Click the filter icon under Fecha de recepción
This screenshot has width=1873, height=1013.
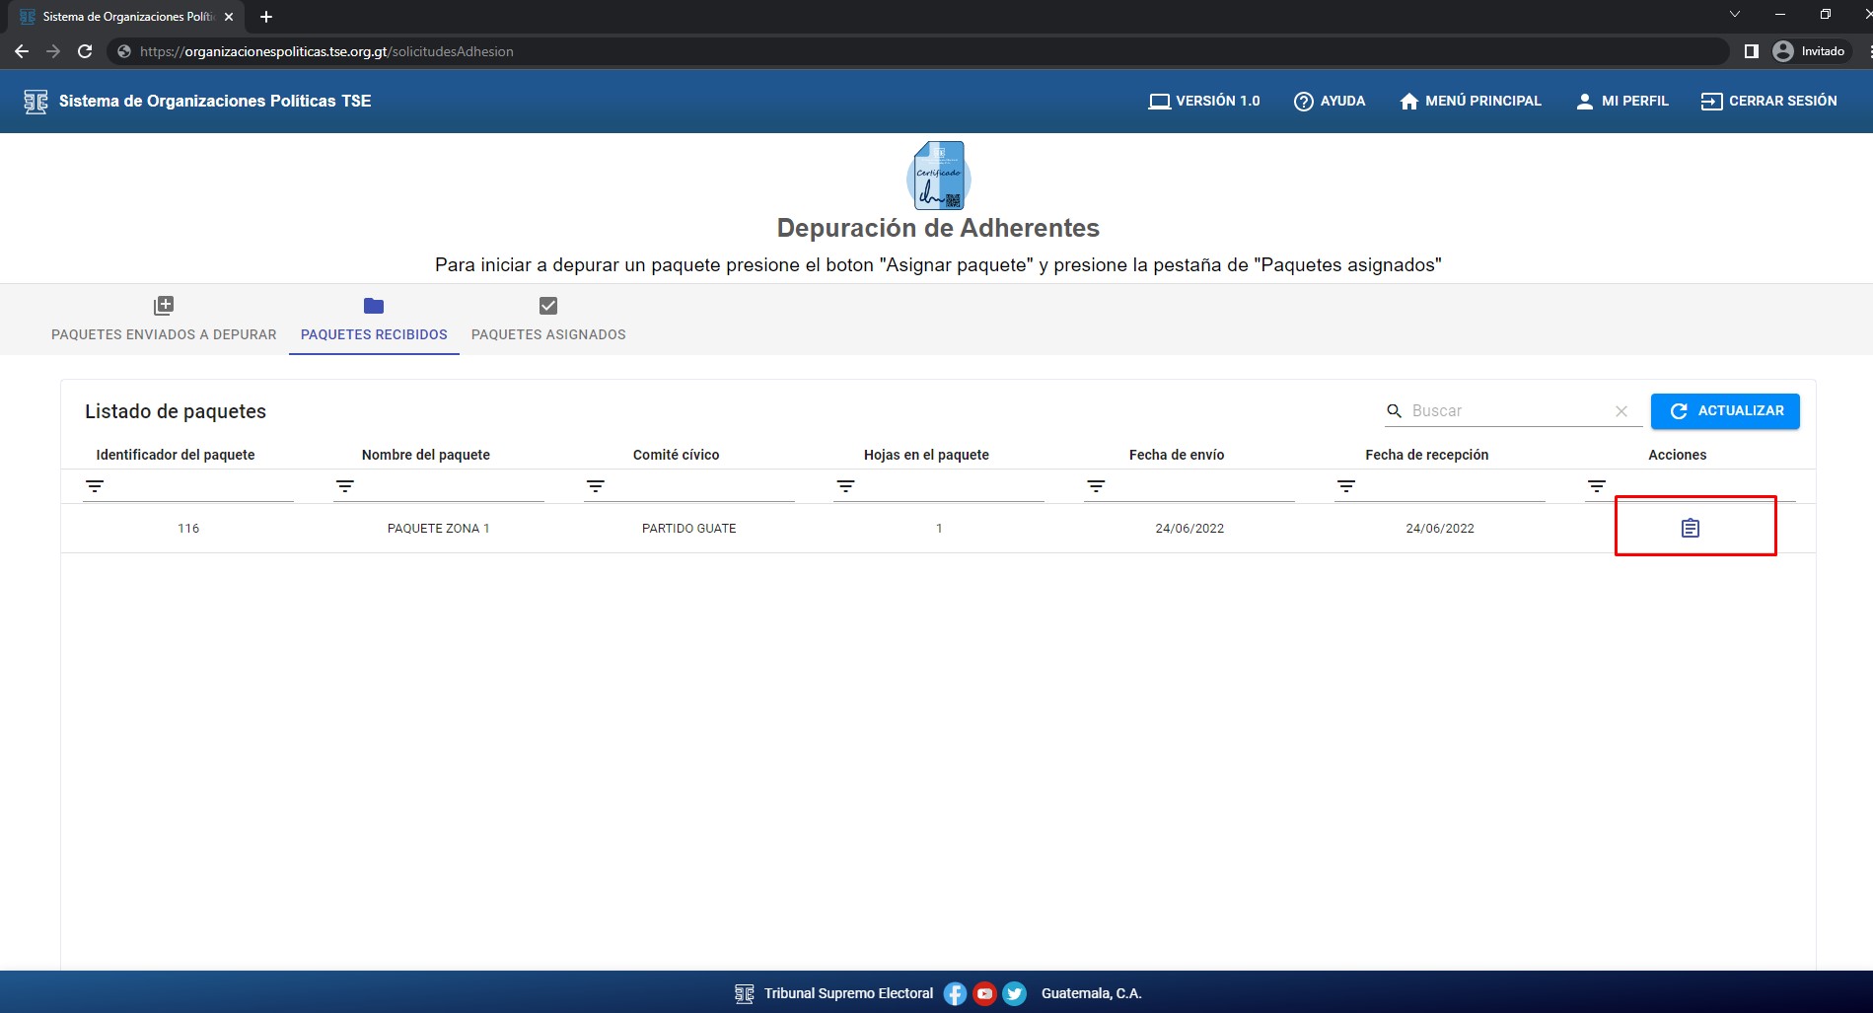point(1346,486)
